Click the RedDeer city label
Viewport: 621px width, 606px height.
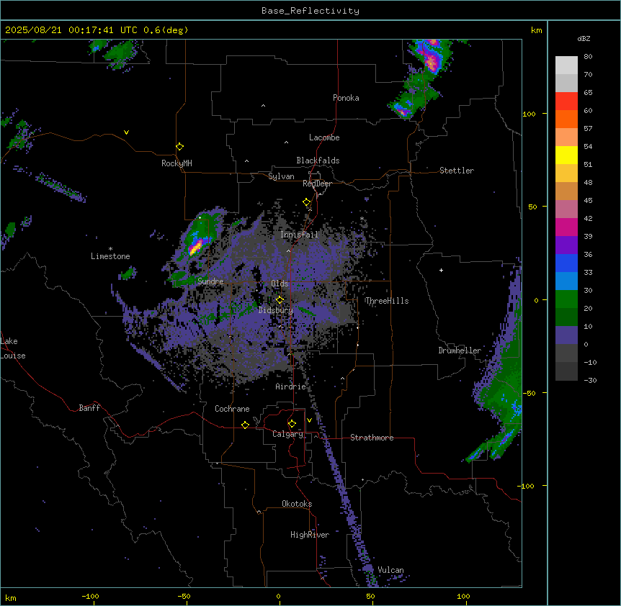click(x=317, y=184)
